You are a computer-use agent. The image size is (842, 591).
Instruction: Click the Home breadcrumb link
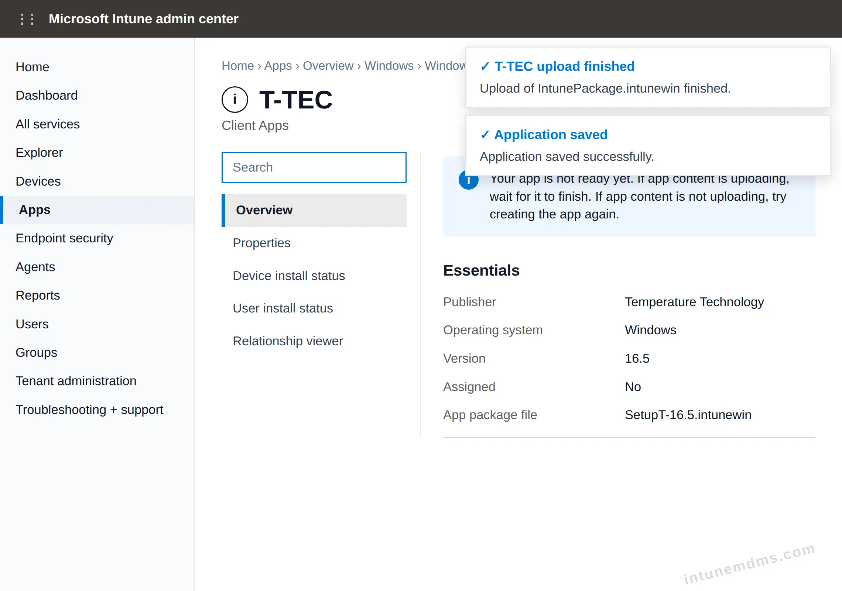click(238, 66)
